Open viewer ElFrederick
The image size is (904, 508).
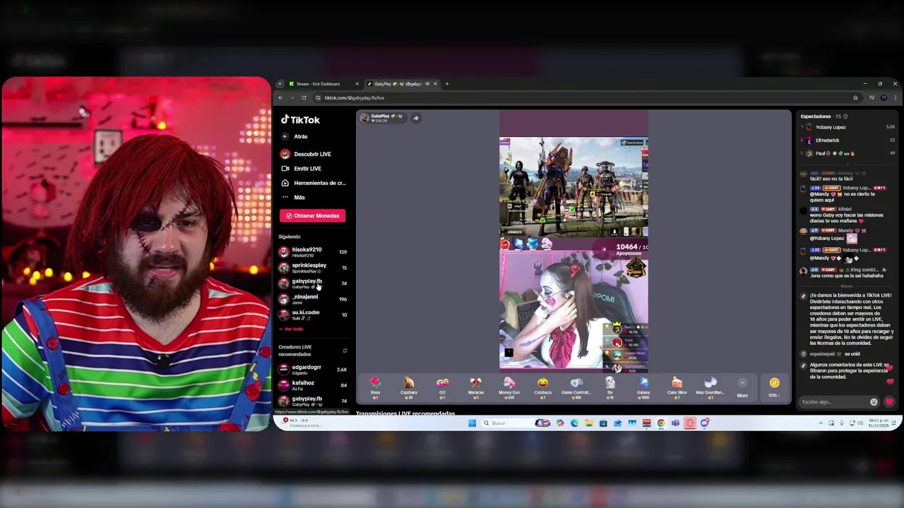tap(847, 140)
